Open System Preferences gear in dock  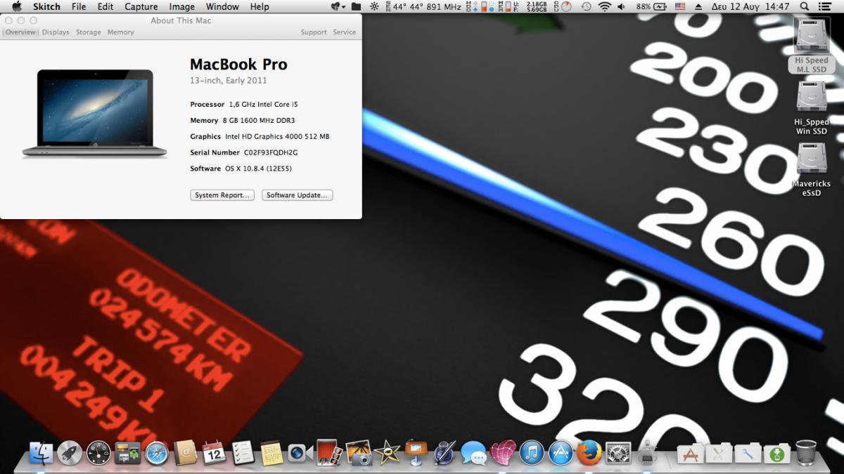(618, 453)
